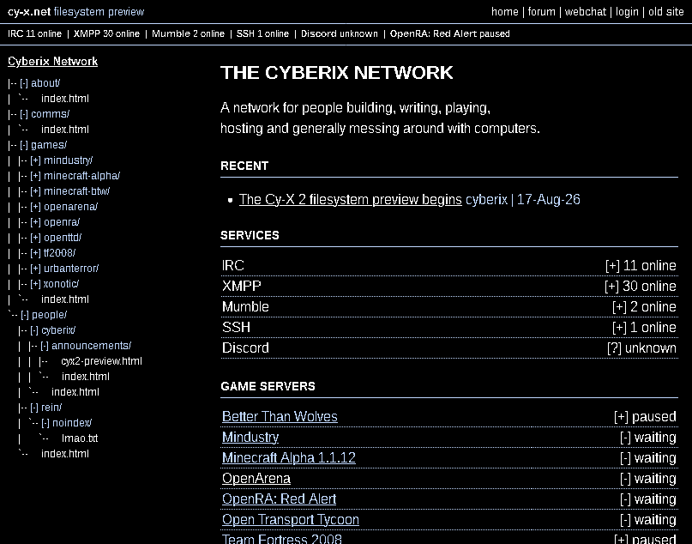Collapse the games/ folder

pyautogui.click(x=24, y=145)
